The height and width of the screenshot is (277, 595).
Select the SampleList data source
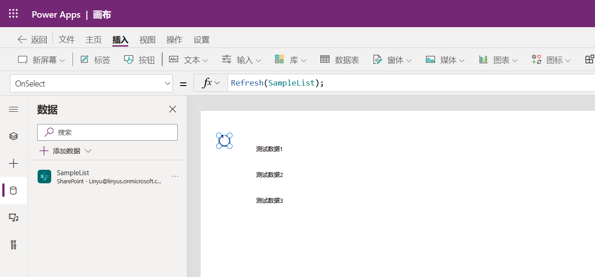[x=107, y=177]
